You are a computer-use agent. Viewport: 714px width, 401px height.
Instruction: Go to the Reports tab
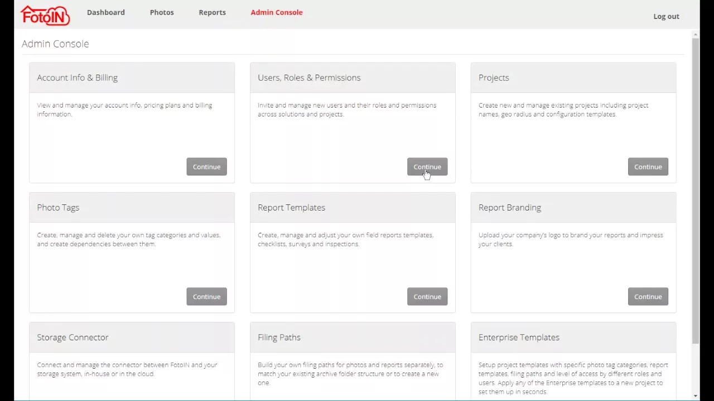(213, 12)
